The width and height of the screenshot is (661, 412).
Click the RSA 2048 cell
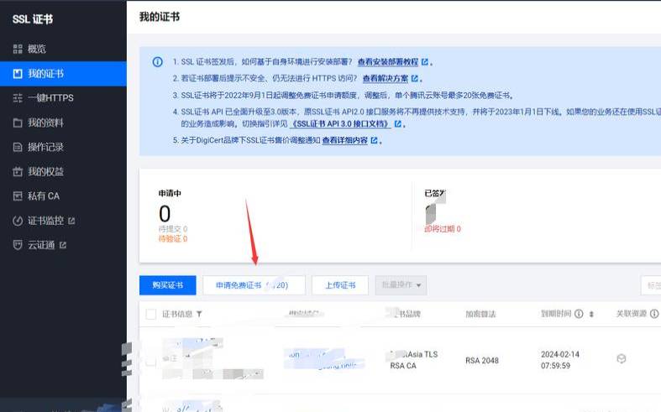tap(482, 361)
